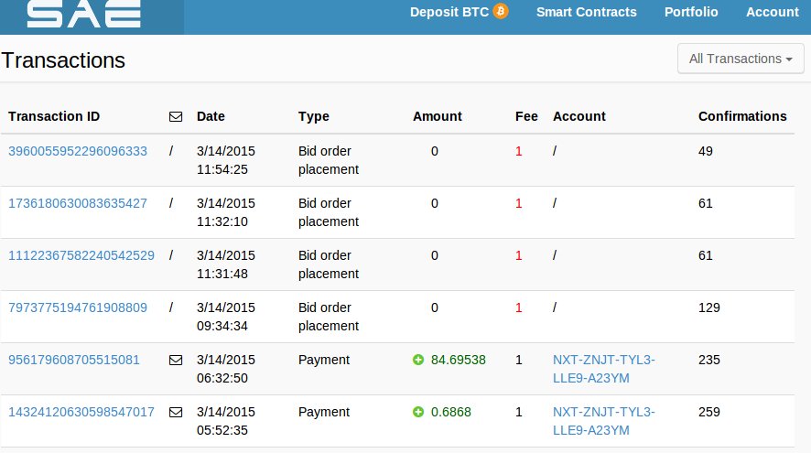This screenshot has width=811, height=453.
Task: Open transaction 956179608705515081 details
Action: pos(74,360)
